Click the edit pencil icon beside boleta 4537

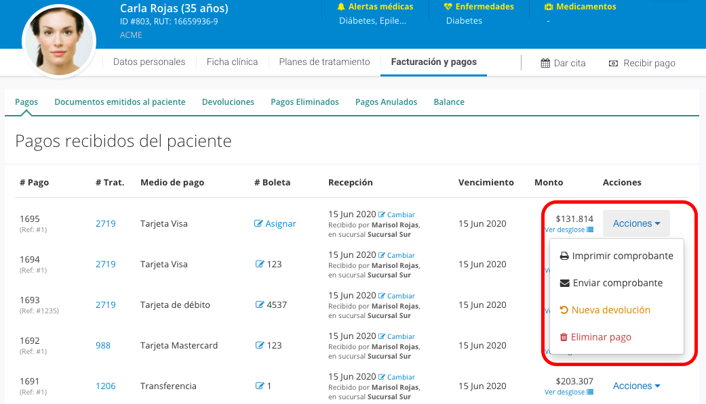click(260, 305)
